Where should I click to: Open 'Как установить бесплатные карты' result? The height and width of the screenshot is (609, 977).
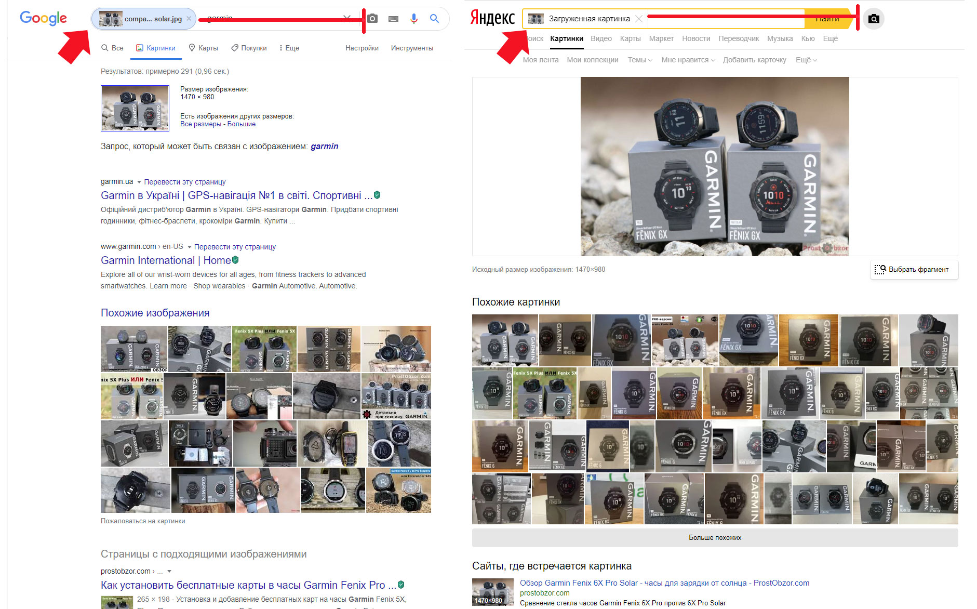(x=248, y=585)
